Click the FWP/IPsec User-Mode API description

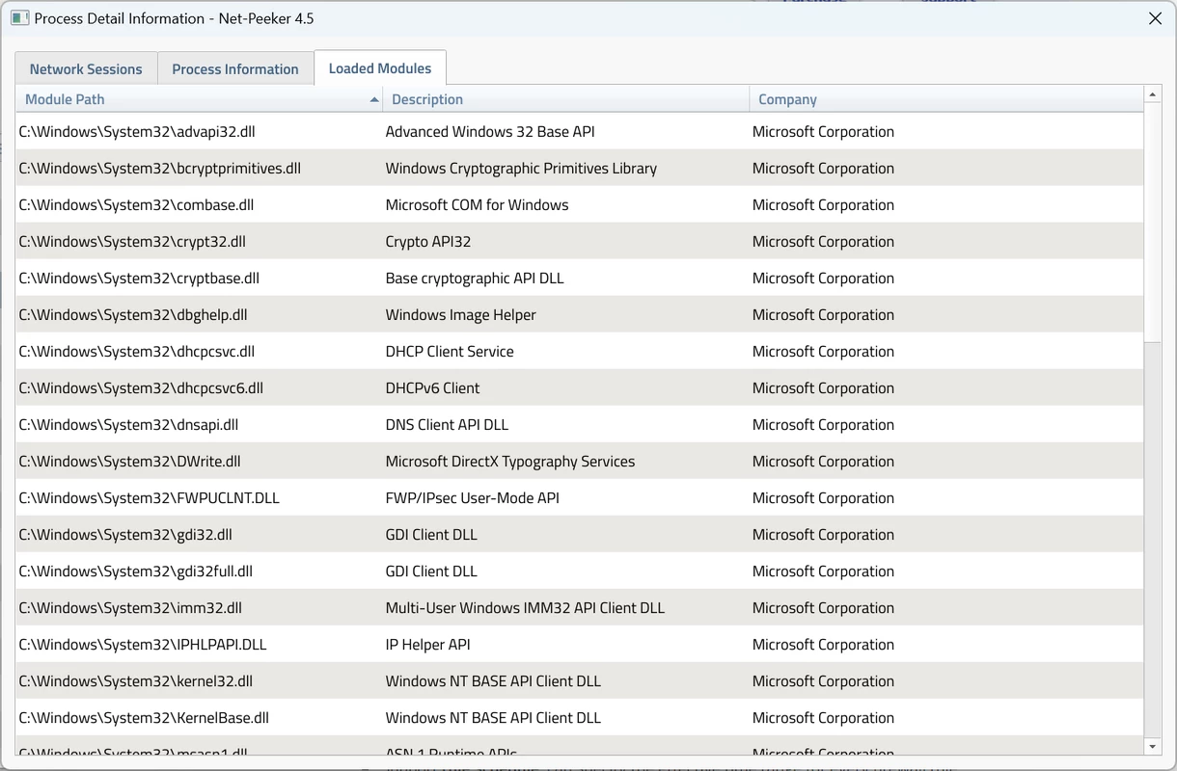[x=473, y=498]
